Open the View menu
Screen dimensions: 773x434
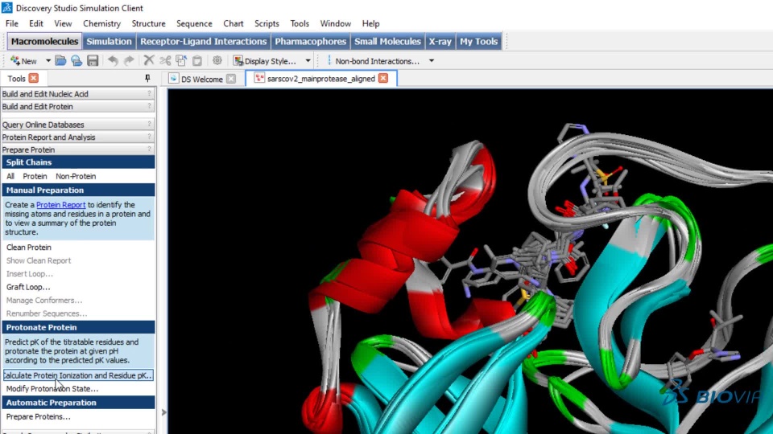[63, 23]
